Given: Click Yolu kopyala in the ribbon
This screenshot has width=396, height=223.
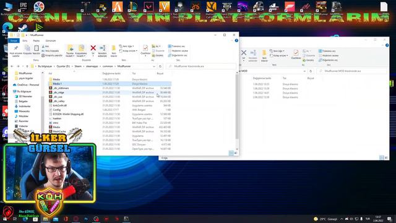Looking at the screenshot, I should pyautogui.click(x=50, y=51).
